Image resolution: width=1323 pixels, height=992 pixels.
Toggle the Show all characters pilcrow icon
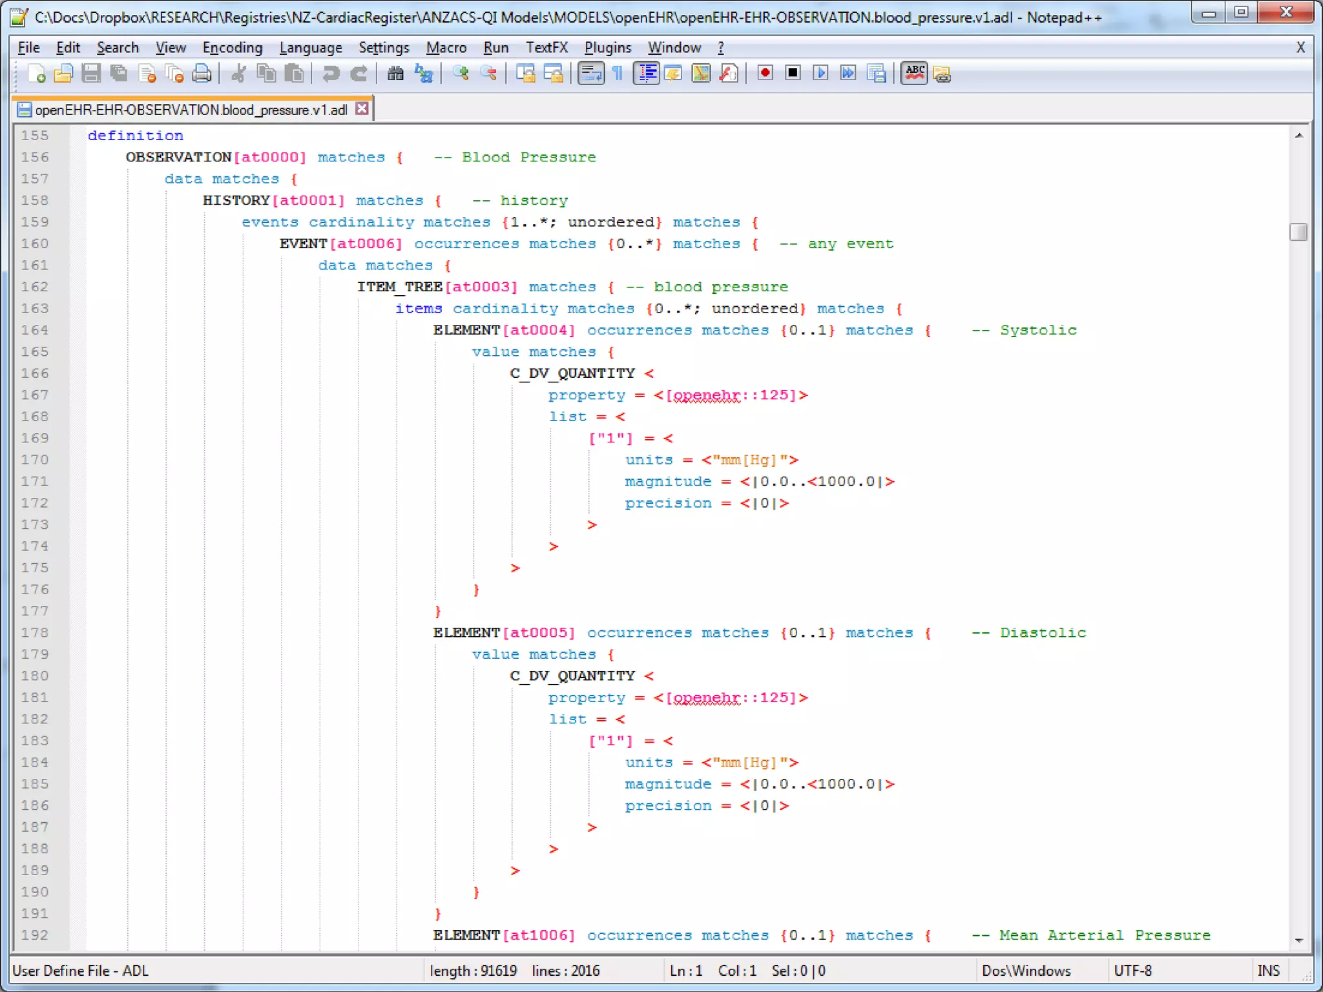pyautogui.click(x=618, y=74)
